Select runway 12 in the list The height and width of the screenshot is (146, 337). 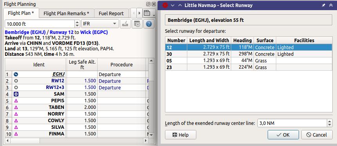(249, 47)
